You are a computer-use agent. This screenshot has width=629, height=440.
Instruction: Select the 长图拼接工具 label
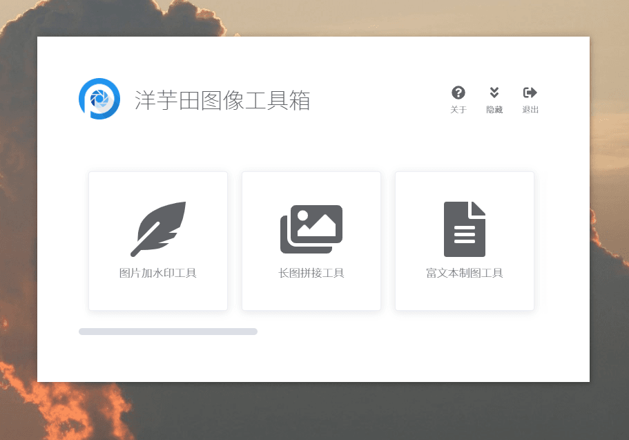coord(311,273)
